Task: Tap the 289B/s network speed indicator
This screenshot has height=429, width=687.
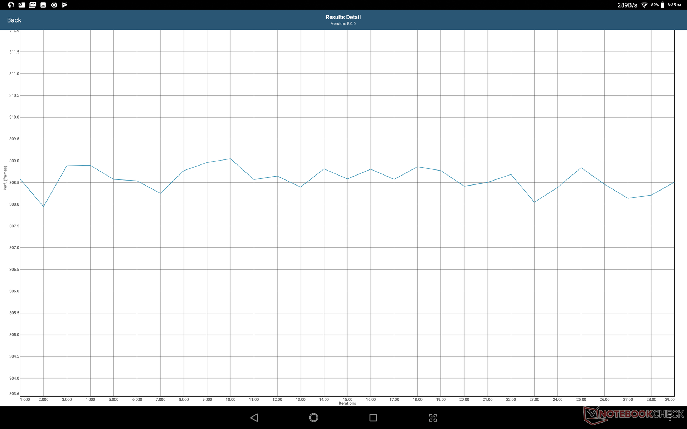Action: coord(627,5)
